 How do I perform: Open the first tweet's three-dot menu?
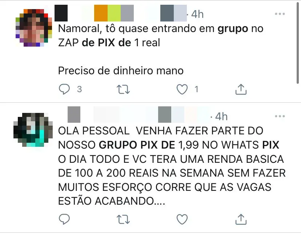[x=280, y=14]
